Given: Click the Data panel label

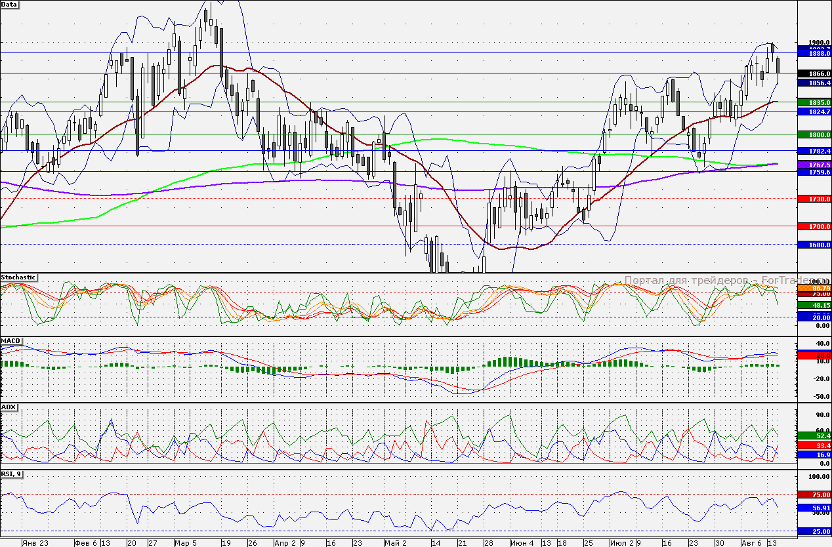Looking at the screenshot, I should pyautogui.click(x=10, y=4).
